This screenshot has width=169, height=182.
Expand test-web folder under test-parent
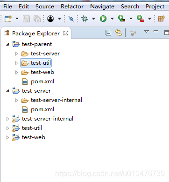16,73
